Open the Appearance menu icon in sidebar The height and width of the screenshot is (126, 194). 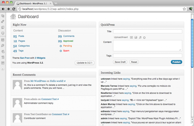click(x=3, y=40)
